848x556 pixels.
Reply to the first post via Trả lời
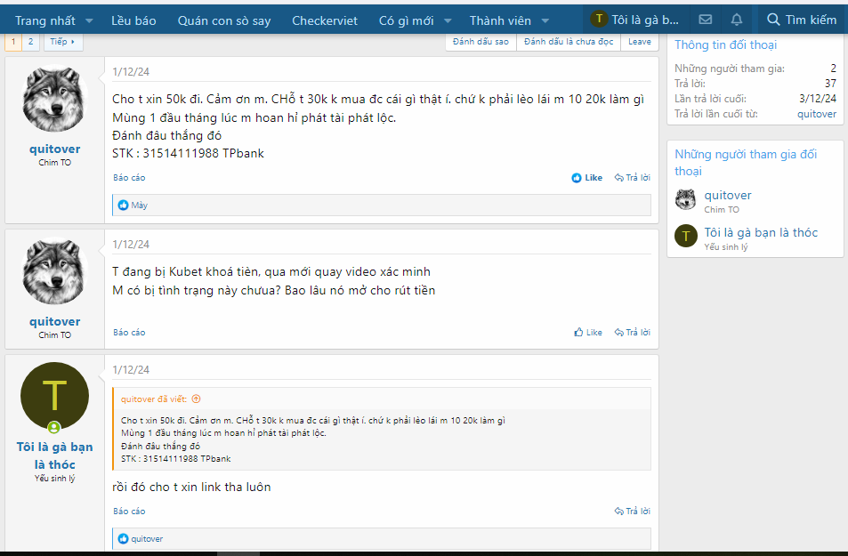(x=632, y=178)
